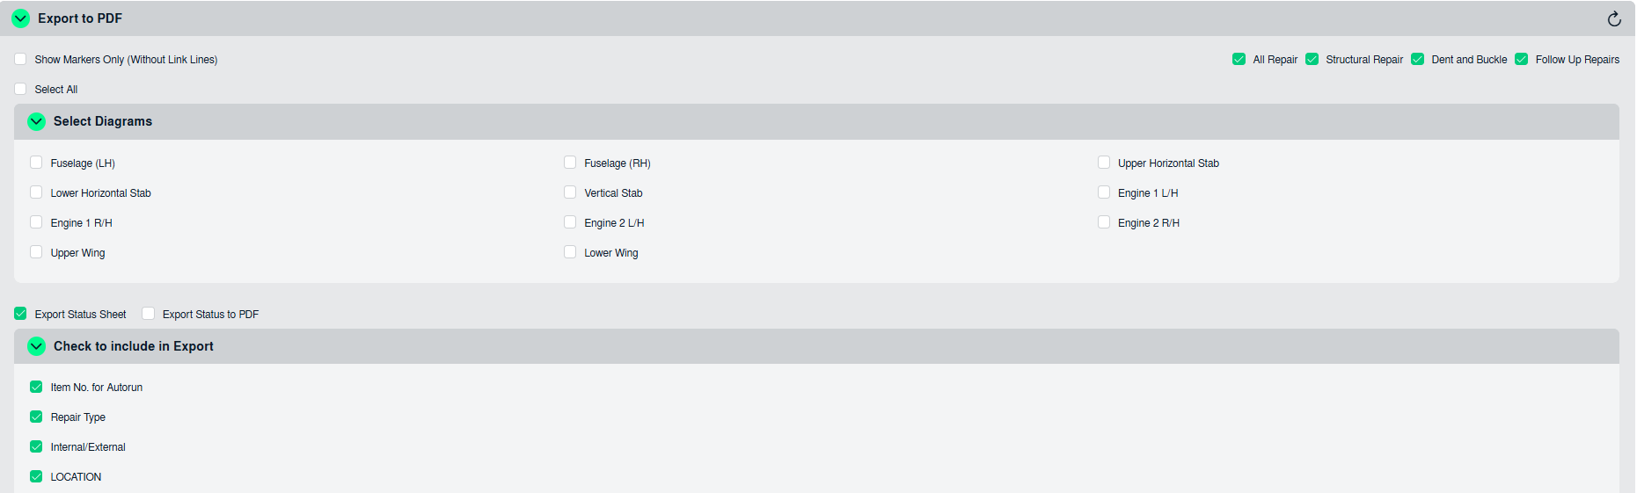Uncheck Follow Up Repairs filter
Viewport: 1637px width, 493px height.
click(x=1521, y=60)
